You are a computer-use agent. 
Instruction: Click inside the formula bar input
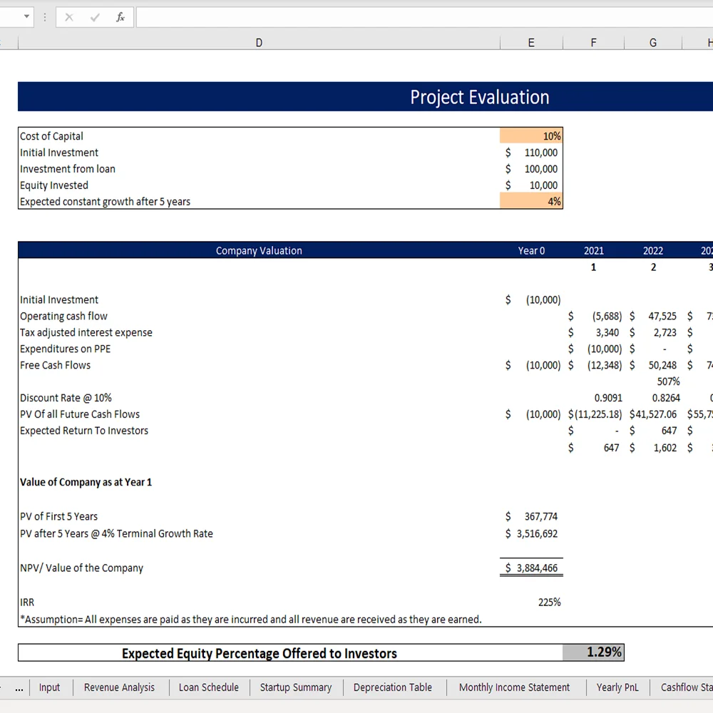(421, 17)
